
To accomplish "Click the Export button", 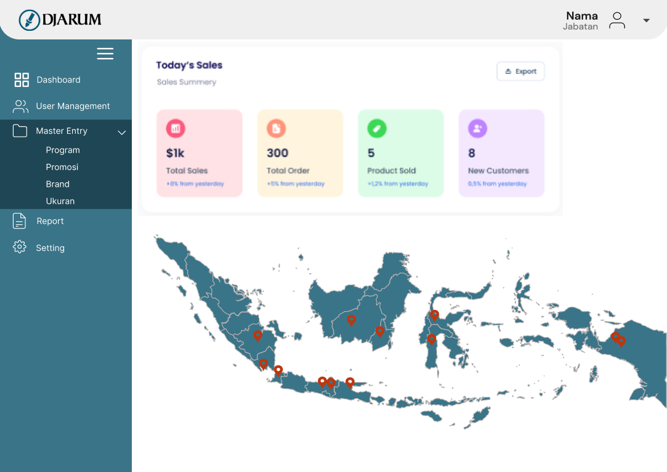I will point(520,71).
